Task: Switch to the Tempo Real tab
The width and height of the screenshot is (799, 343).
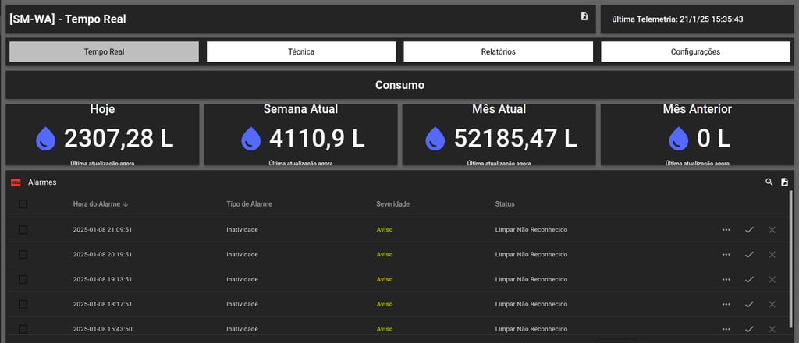Action: coord(104,52)
